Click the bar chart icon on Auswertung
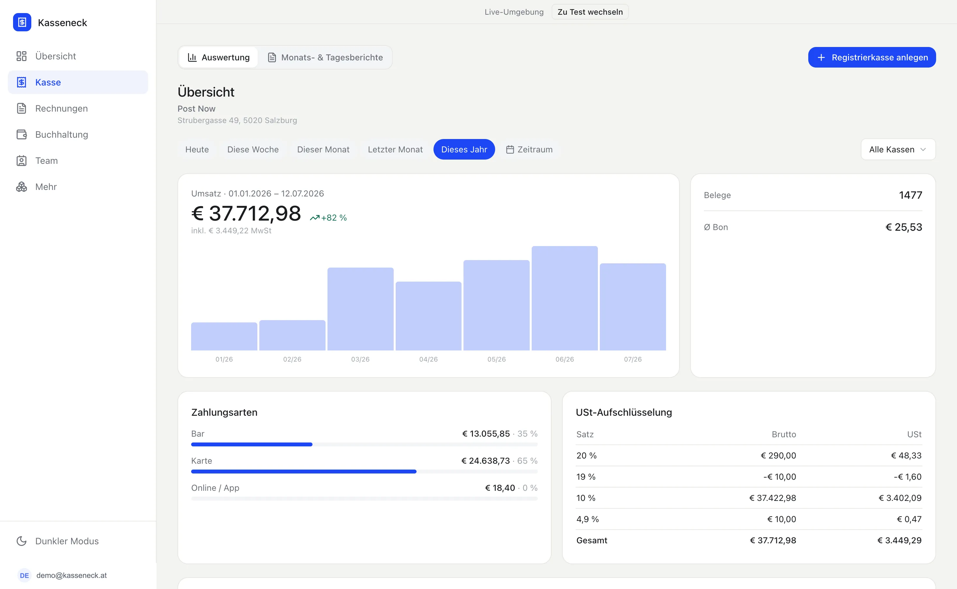This screenshot has height=589, width=957. (192, 57)
